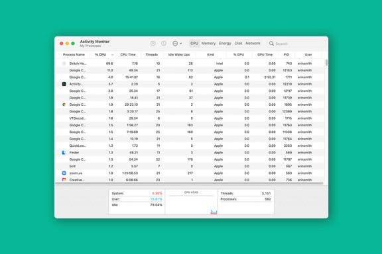Image resolution: width=382 pixels, height=254 pixels.
Task: Click the zoom.us process icon
Action: coord(64,173)
